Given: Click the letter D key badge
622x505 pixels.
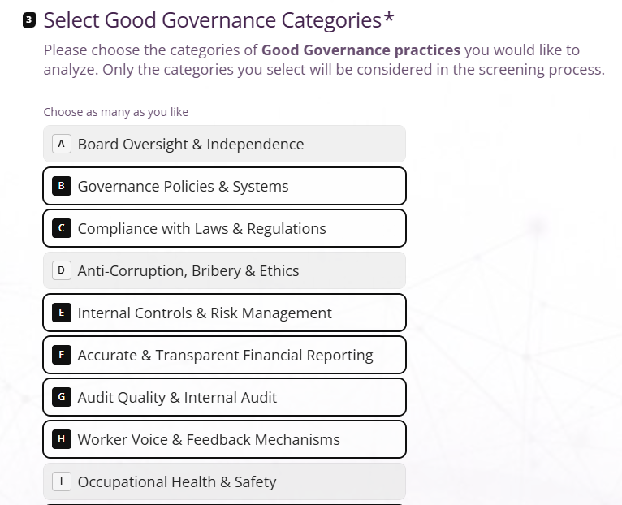Looking at the screenshot, I should [62, 270].
